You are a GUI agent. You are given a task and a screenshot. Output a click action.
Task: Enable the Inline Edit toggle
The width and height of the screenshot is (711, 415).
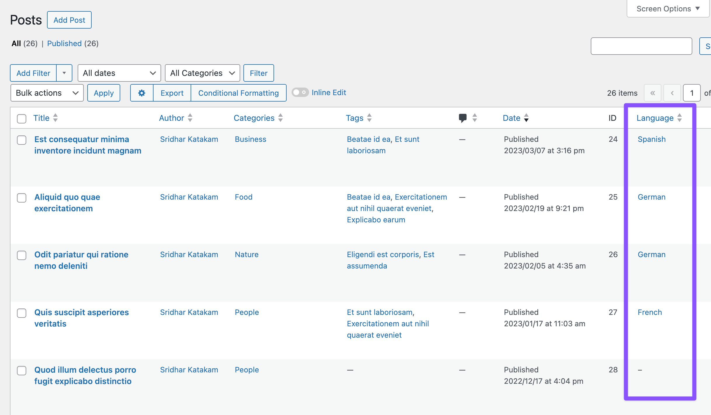click(300, 92)
